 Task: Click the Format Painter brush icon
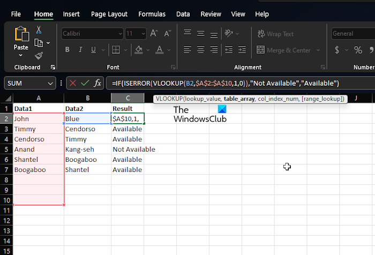39,56
